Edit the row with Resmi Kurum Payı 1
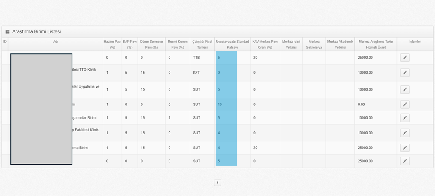Image resolution: width=435 pixels, height=196 pixels. tap(404, 118)
